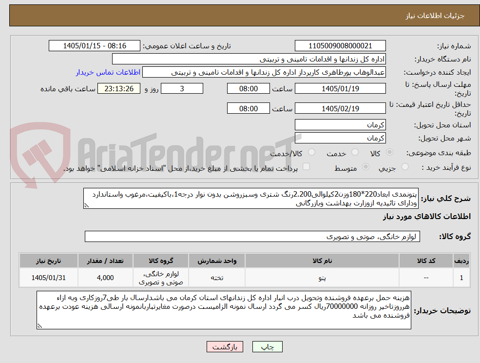Click the product group cell in row 1

[161, 278]
